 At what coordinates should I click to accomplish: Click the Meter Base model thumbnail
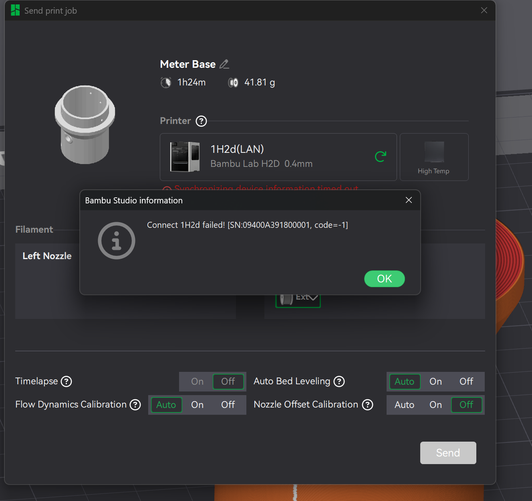coord(85,125)
